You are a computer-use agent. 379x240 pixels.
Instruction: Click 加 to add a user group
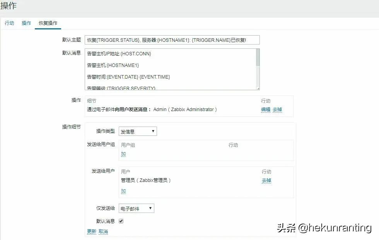pyautogui.click(x=123, y=154)
